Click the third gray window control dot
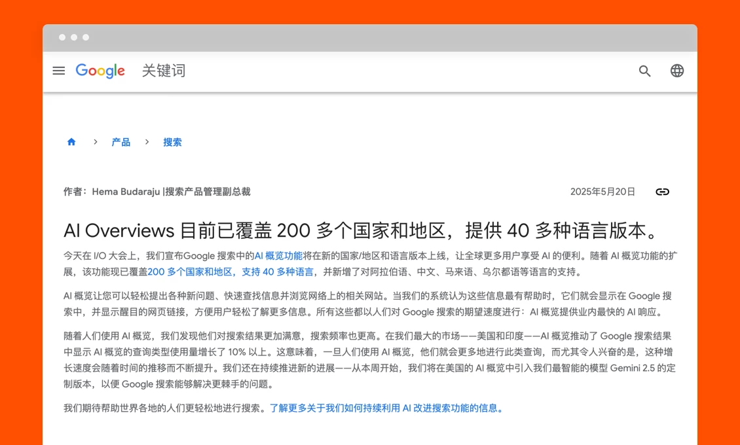740x445 pixels. 86,37
